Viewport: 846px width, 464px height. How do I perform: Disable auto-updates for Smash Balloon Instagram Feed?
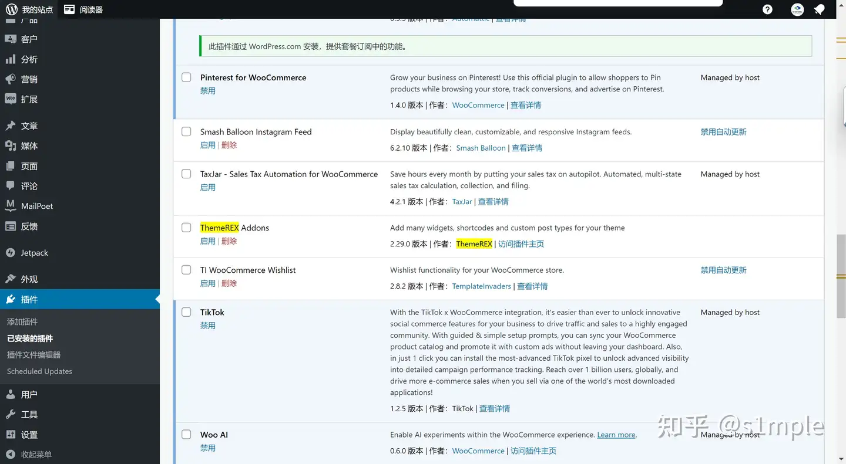(x=723, y=132)
